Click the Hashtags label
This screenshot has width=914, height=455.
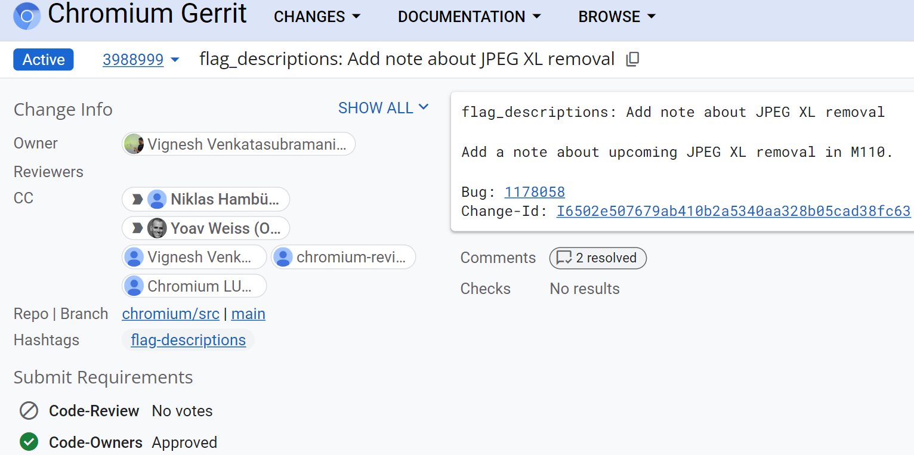47,340
